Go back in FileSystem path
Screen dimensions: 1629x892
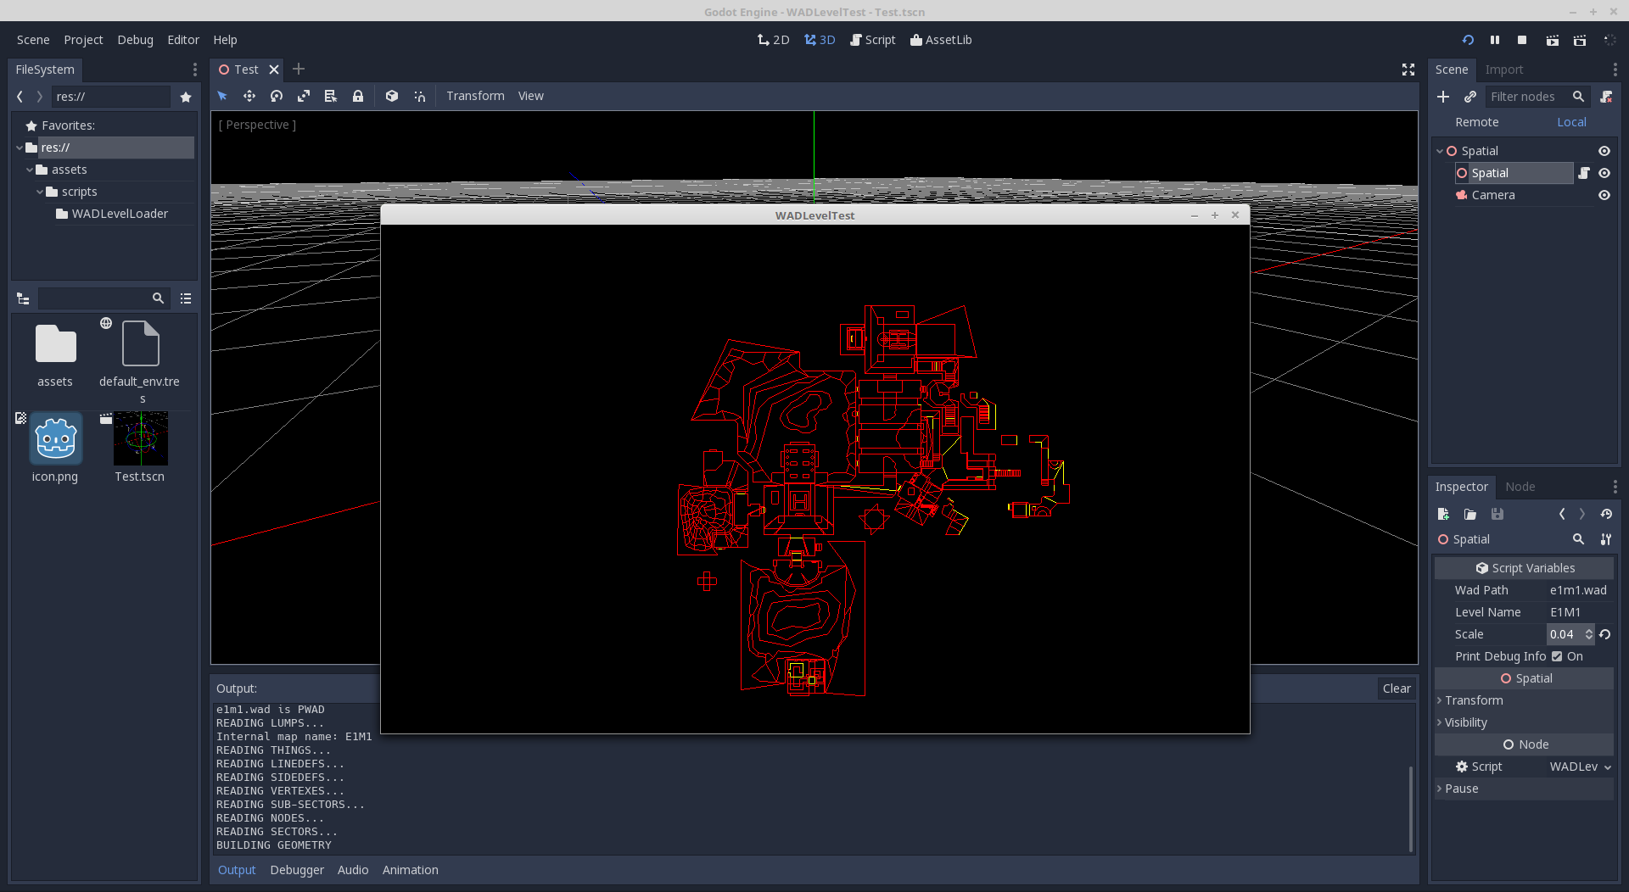coord(20,97)
